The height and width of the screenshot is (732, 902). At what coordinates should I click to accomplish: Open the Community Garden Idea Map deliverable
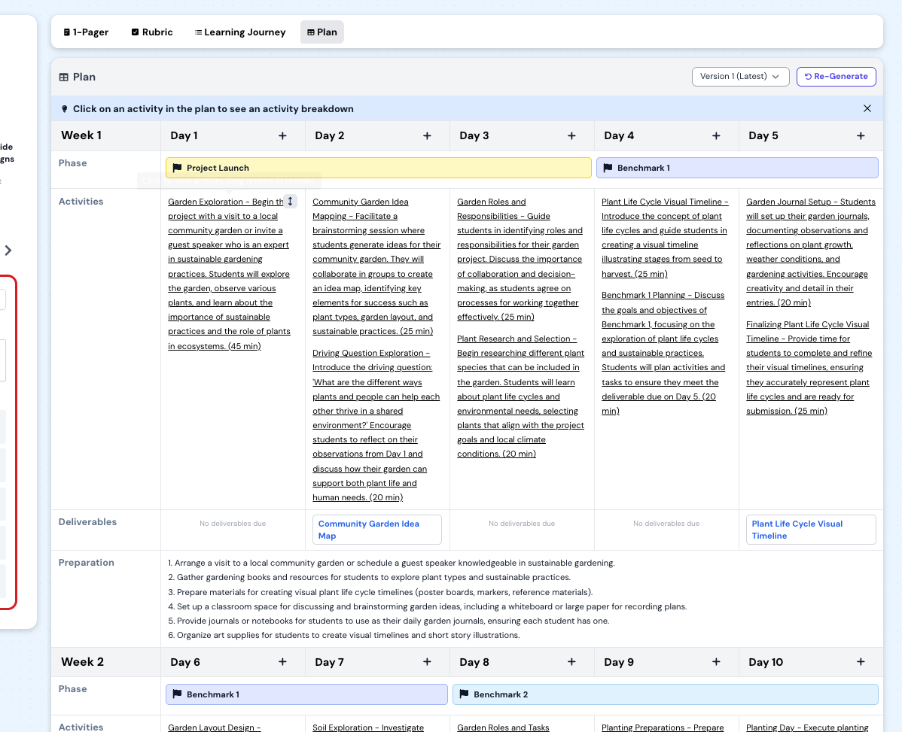(x=376, y=530)
